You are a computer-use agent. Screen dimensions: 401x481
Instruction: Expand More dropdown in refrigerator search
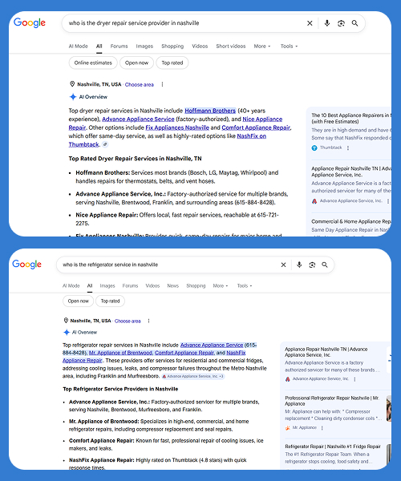tap(221, 286)
